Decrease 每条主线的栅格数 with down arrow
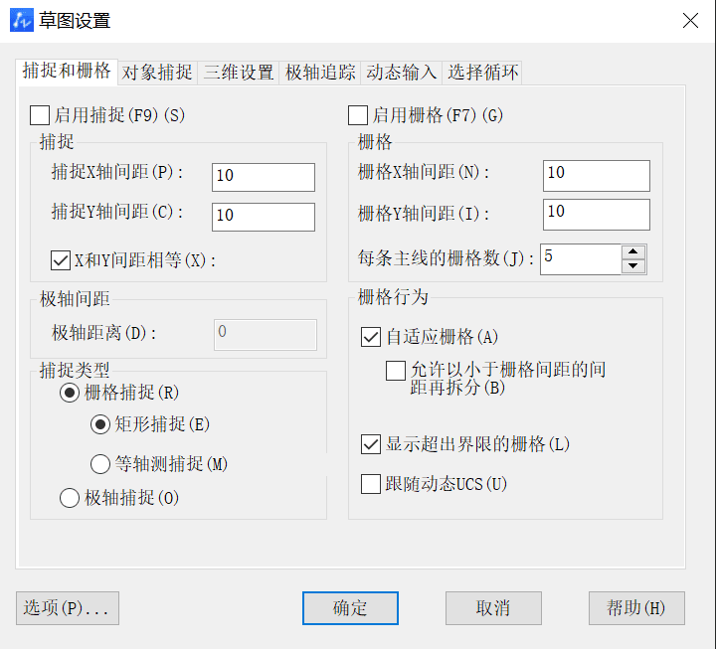This screenshot has height=649, width=716. [x=633, y=266]
